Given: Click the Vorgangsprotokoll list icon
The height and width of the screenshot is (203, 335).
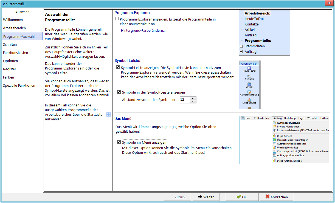Looking at the screenshot, I should click(274, 151).
